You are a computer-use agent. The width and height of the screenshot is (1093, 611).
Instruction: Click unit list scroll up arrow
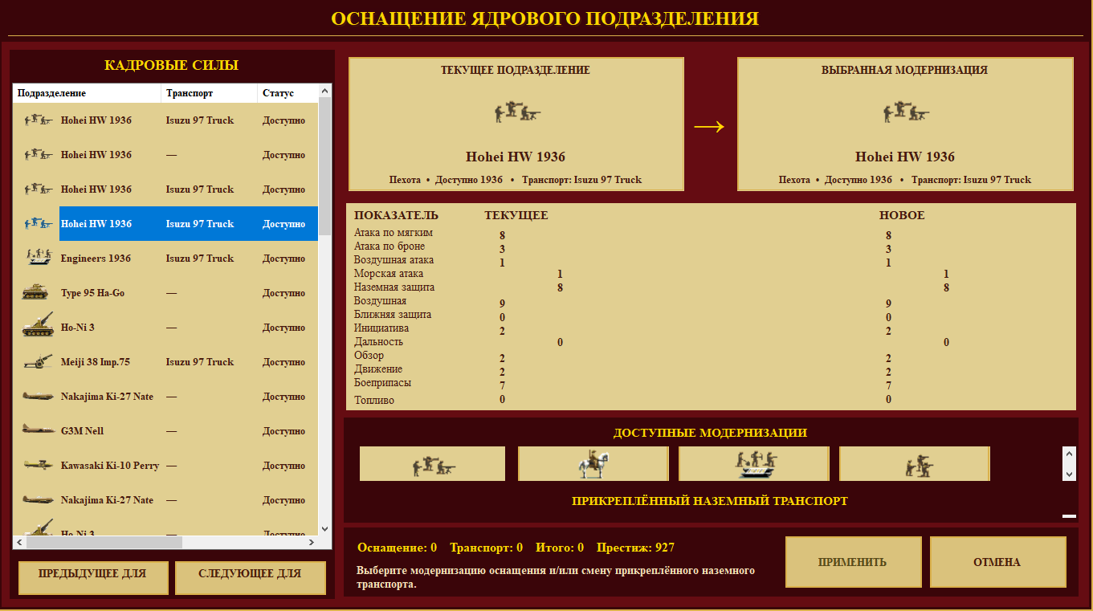pos(324,91)
